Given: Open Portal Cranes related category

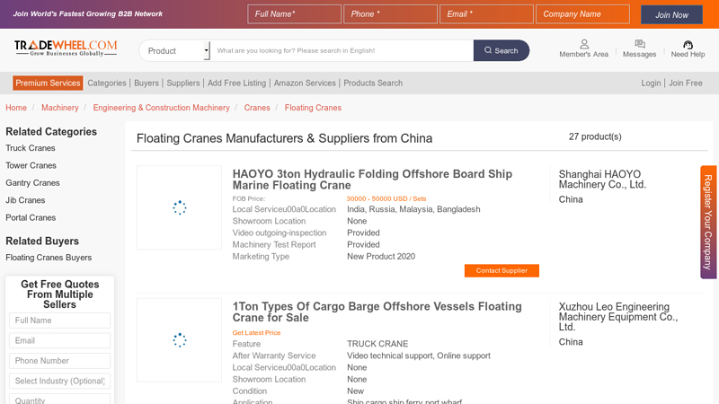Looking at the screenshot, I should tap(31, 217).
